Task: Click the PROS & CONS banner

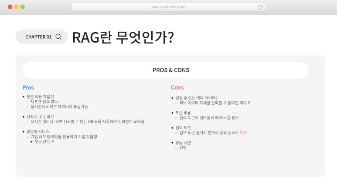Action: click(x=166, y=70)
